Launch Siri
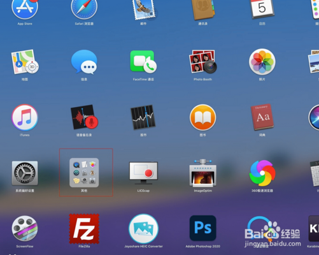319x255 pixels. point(314,117)
